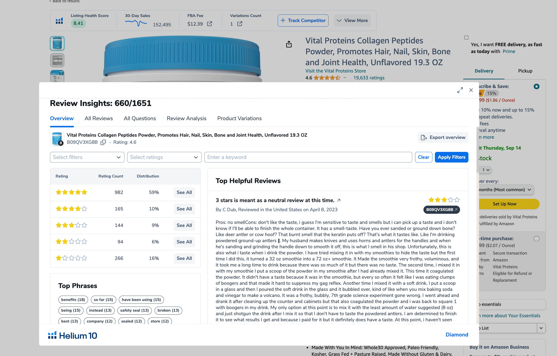Open the Select ratings dropdown
This screenshot has height=356, width=557.
pos(164,157)
